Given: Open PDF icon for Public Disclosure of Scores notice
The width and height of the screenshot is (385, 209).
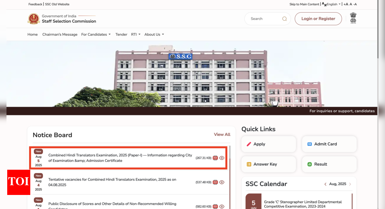Looking at the screenshot, I should pyautogui.click(x=215, y=206).
